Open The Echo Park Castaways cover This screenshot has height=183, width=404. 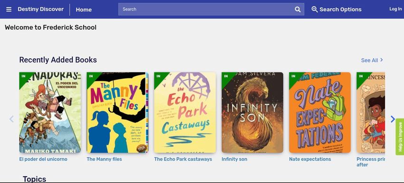pos(185,113)
